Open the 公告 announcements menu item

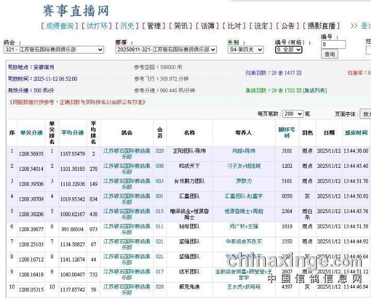coord(288,26)
